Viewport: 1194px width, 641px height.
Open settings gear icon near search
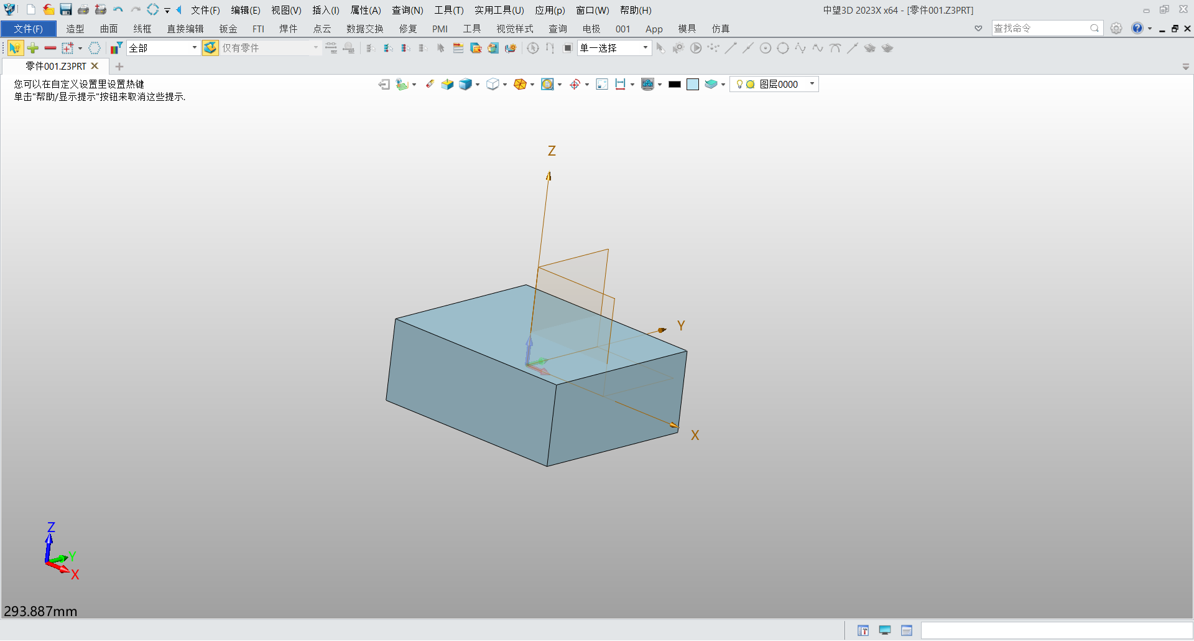tap(1116, 29)
